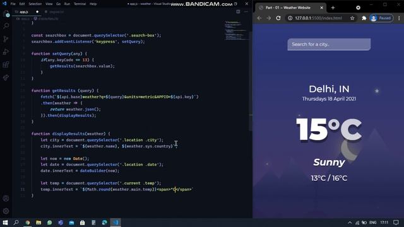Click the browser Forward arrow
404x227 pixels.
coord(269,18)
